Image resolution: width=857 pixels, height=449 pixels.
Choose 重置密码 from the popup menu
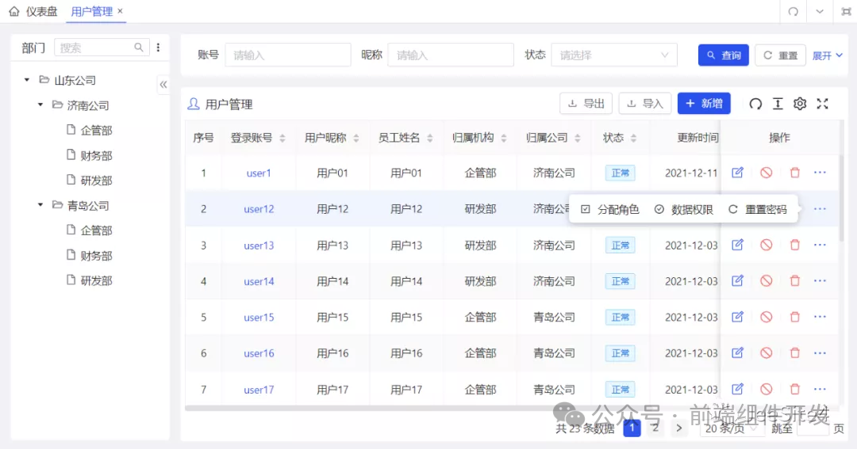[758, 210]
